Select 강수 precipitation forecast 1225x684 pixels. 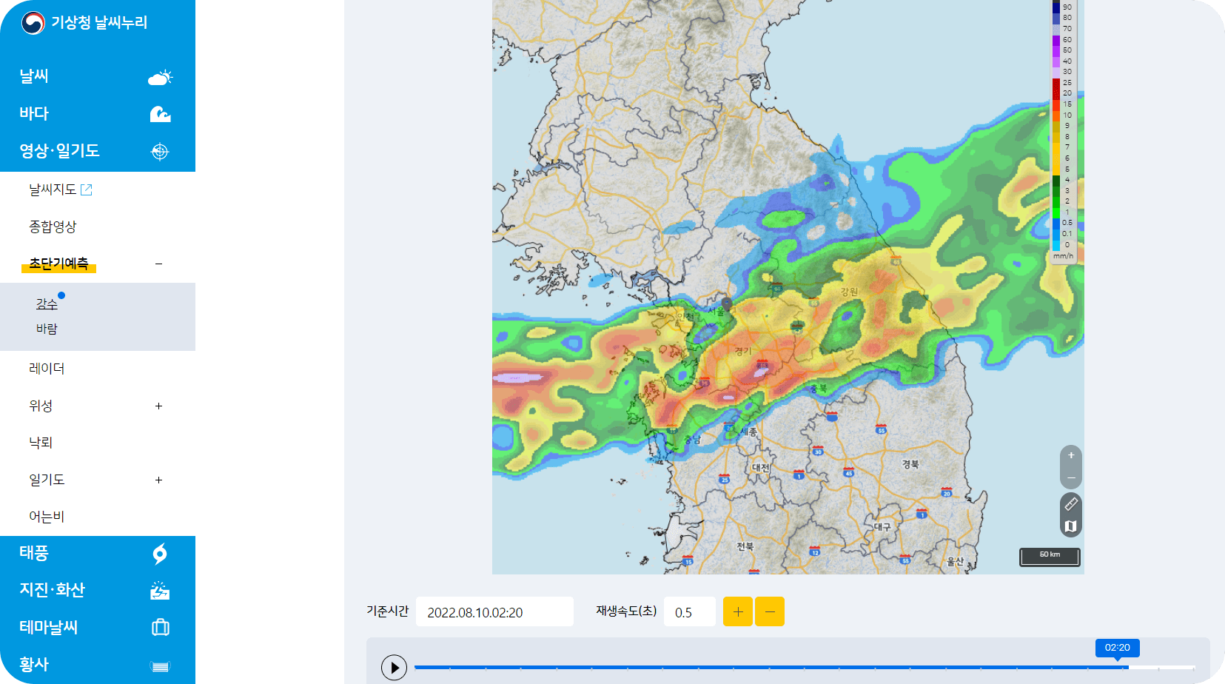click(x=47, y=304)
